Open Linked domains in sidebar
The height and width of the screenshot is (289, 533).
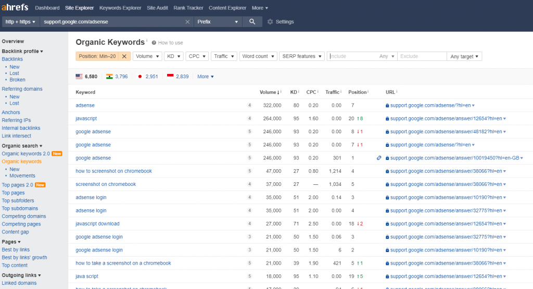[19, 283]
